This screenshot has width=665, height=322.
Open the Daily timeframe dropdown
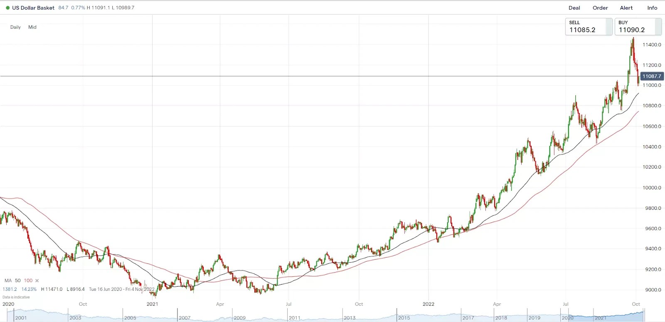coord(15,27)
